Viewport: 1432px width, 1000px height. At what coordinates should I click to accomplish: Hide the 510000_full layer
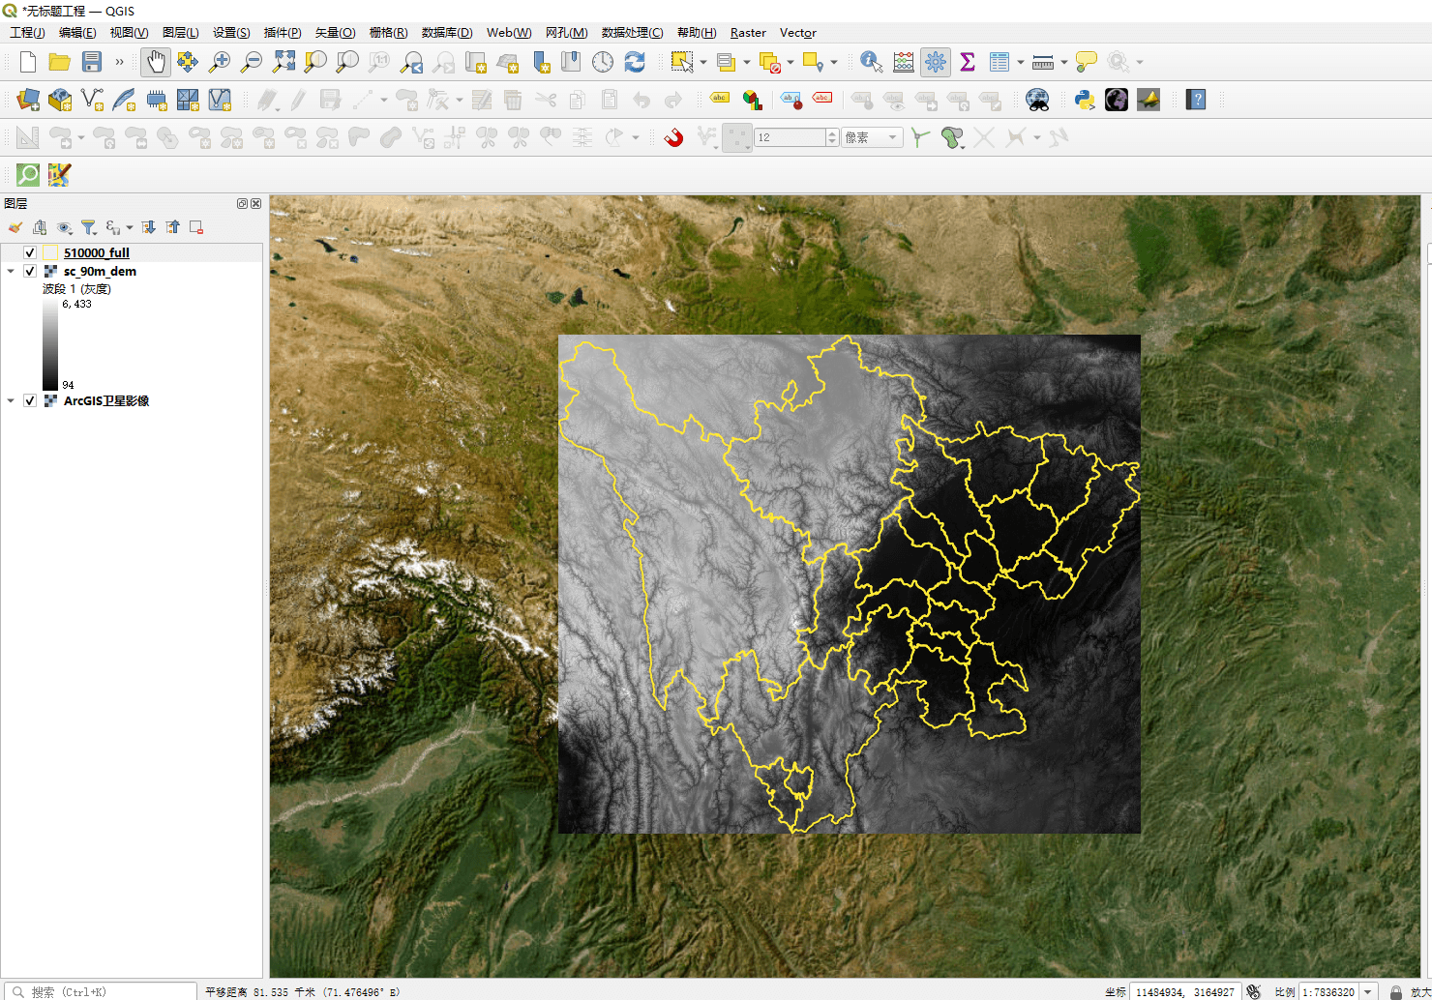pos(30,252)
